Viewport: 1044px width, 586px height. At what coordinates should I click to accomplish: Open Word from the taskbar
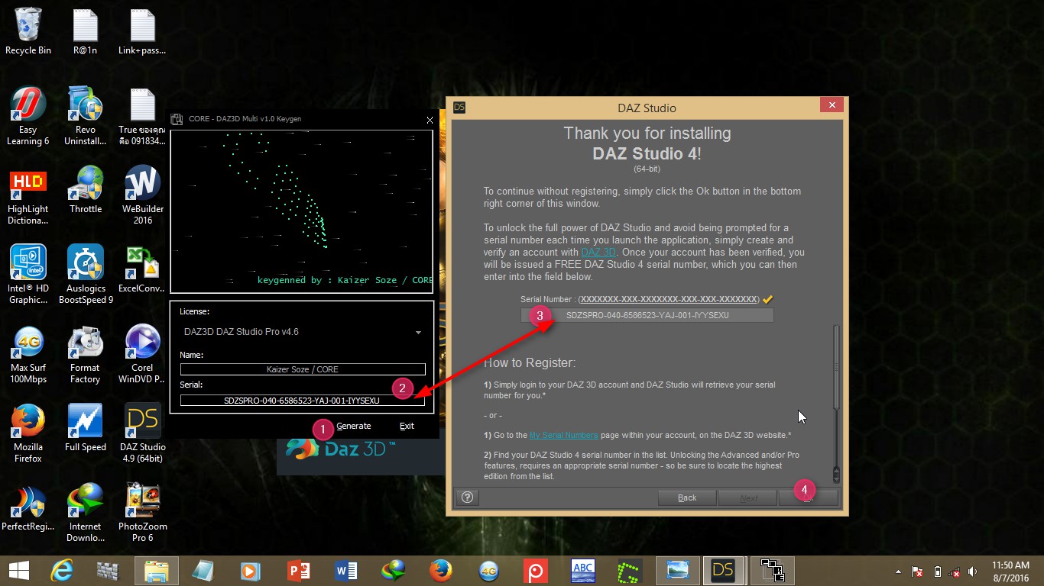point(345,570)
